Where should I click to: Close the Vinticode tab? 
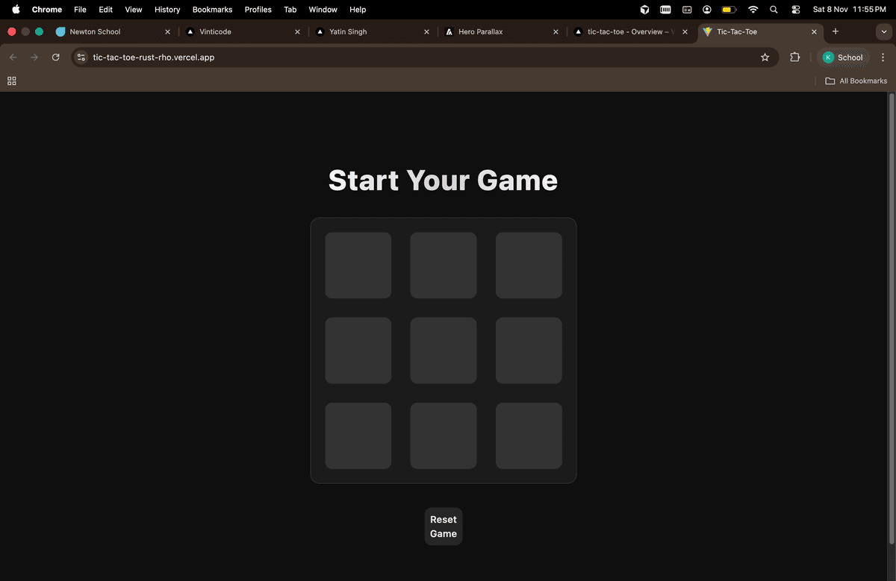pyautogui.click(x=297, y=32)
